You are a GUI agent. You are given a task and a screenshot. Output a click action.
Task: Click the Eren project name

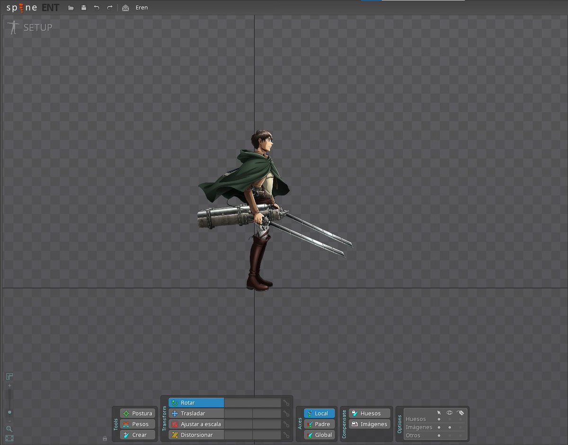pos(142,8)
